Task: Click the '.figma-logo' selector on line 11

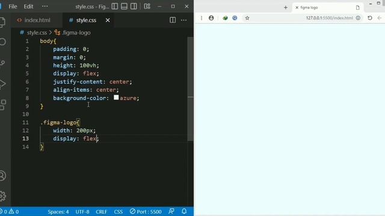Action: (x=58, y=122)
